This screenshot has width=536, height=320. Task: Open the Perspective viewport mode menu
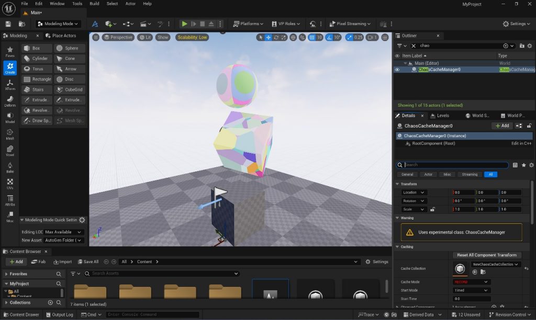pyautogui.click(x=118, y=37)
